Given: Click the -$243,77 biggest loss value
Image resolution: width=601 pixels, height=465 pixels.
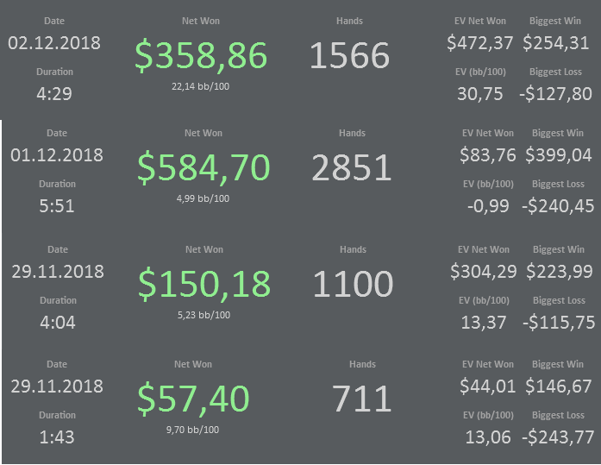Looking at the screenshot, I should coord(558,437).
